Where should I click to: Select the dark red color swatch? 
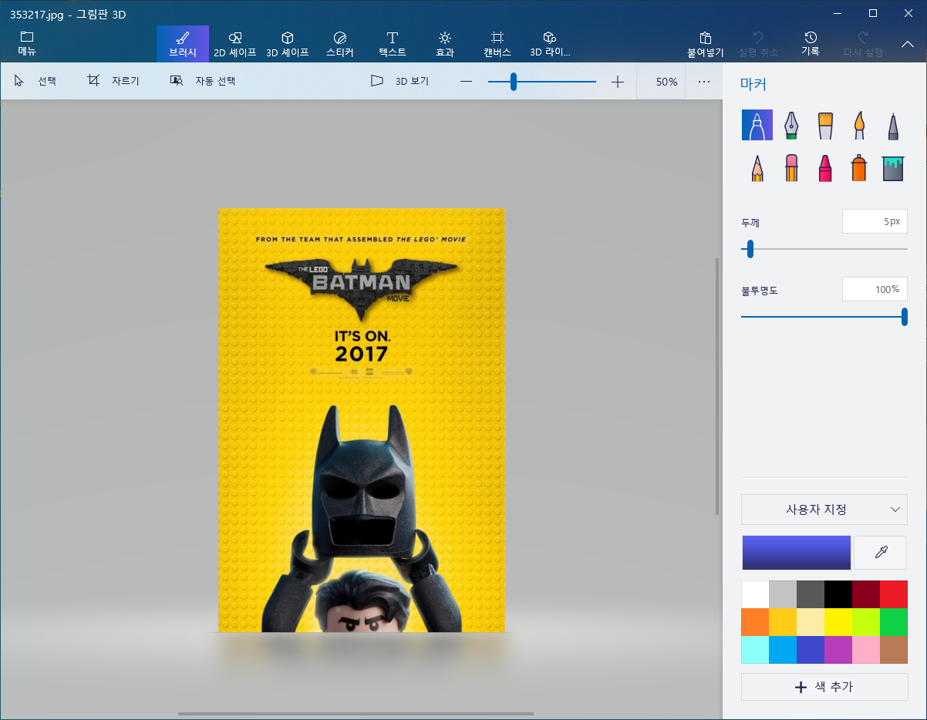click(x=866, y=594)
